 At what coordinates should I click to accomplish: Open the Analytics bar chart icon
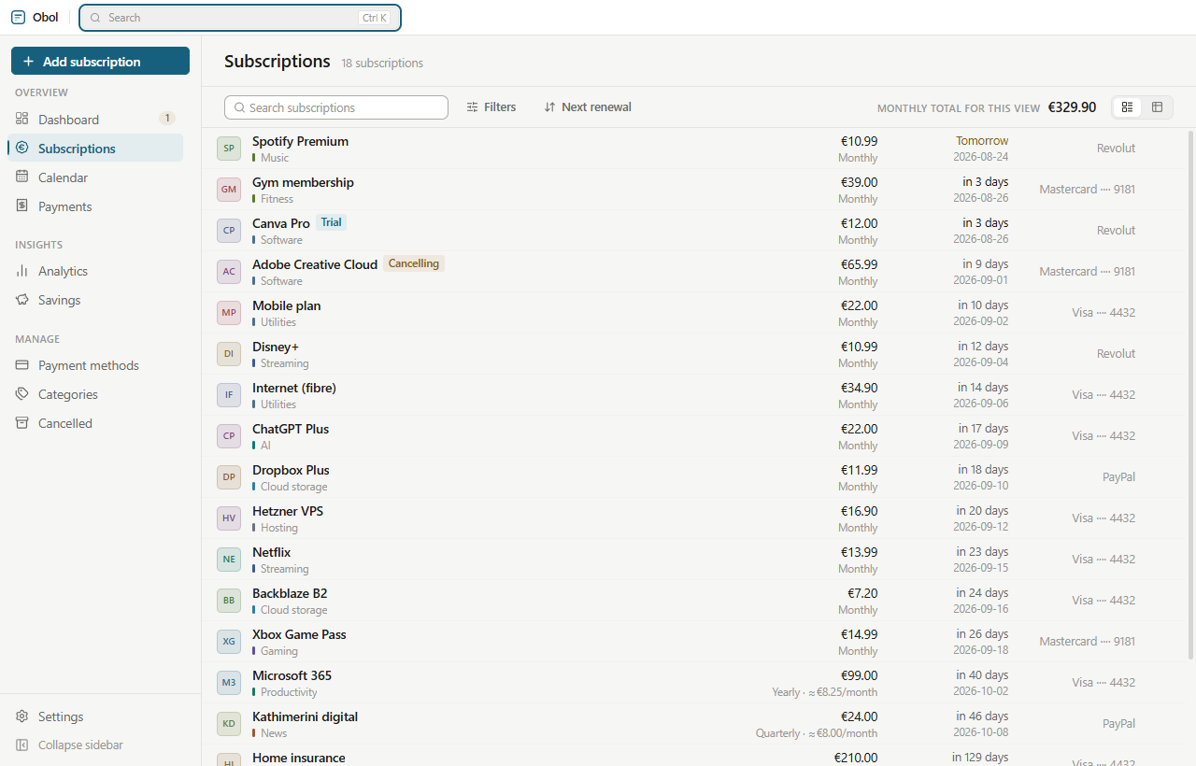coord(22,270)
